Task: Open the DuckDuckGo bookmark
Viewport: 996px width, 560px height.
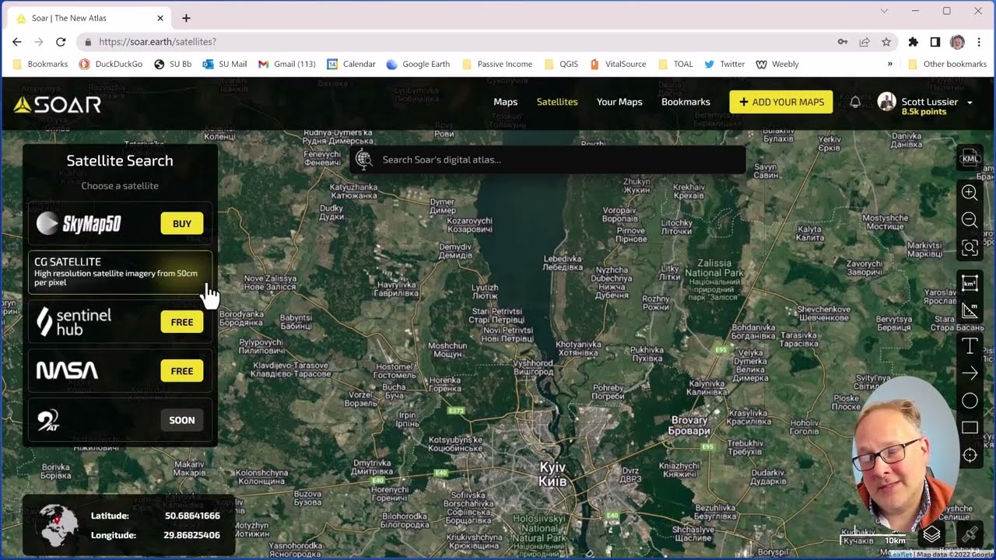Action: tap(110, 64)
